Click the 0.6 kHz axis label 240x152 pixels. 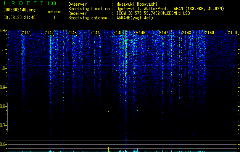tap(3, 144)
